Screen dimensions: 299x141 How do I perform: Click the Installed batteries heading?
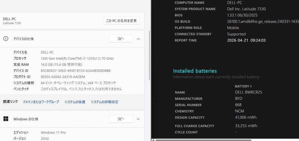[x=195, y=71]
